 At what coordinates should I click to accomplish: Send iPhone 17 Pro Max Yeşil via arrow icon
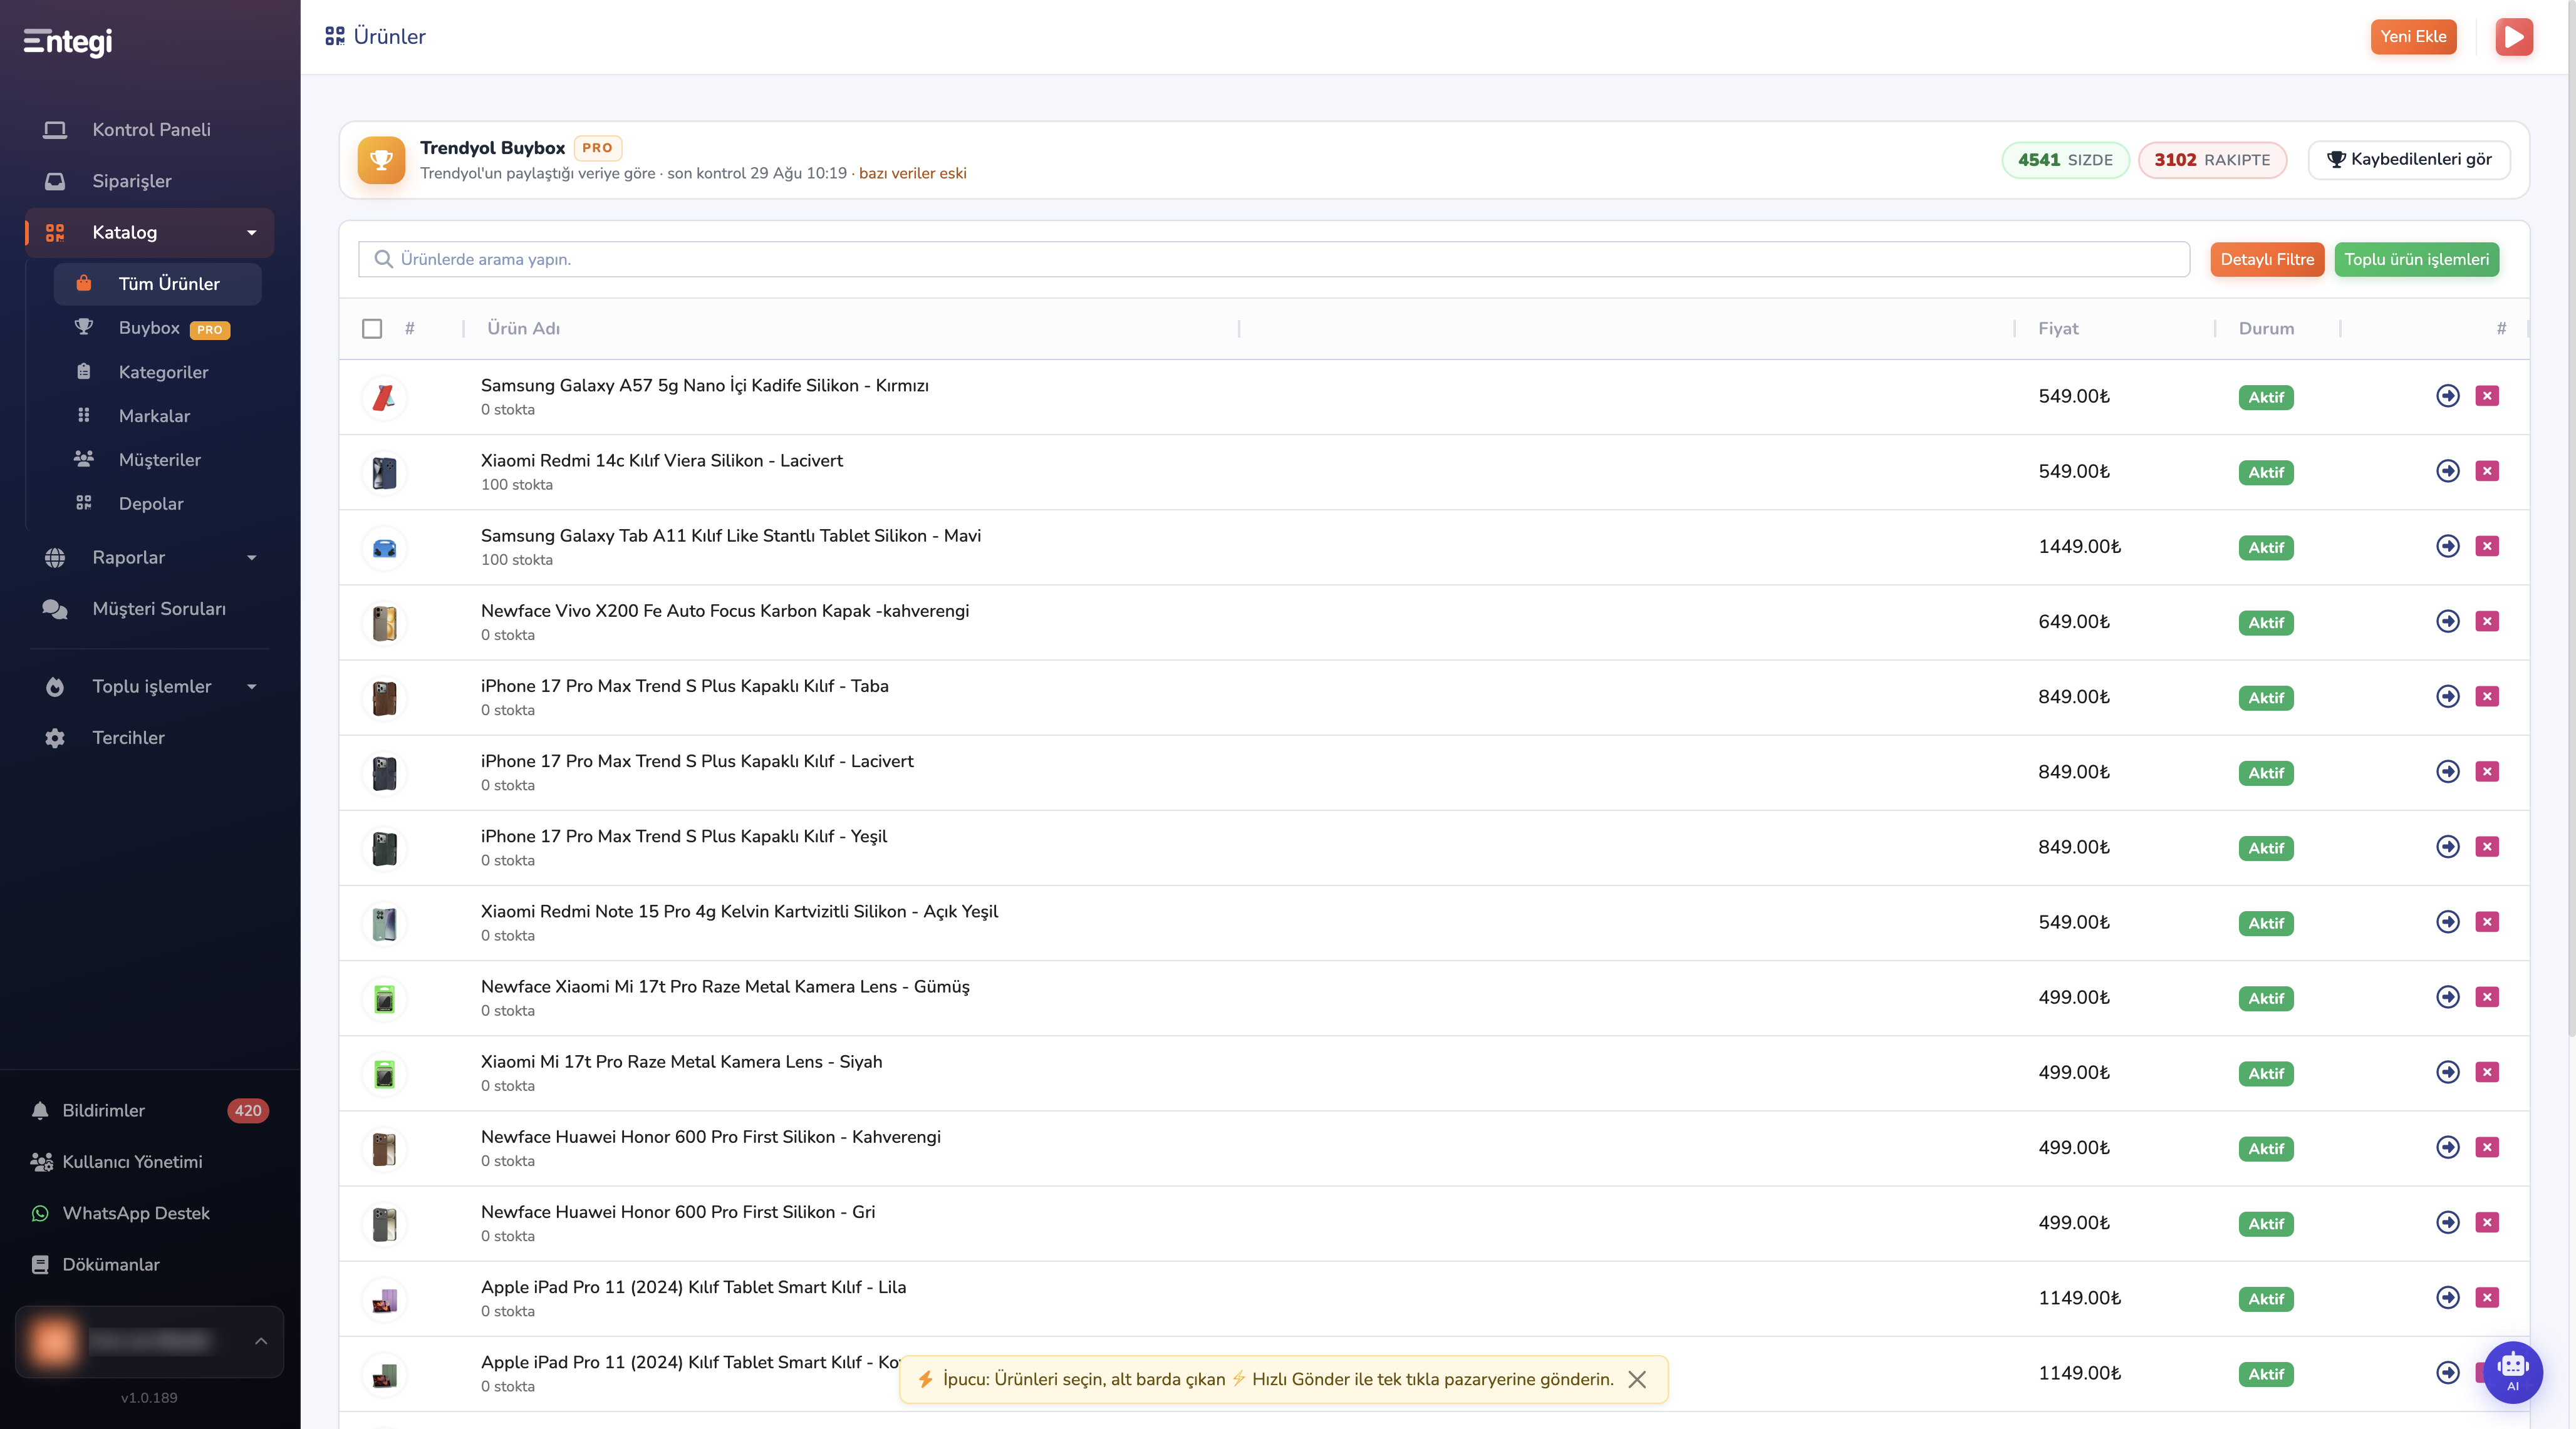(2447, 847)
